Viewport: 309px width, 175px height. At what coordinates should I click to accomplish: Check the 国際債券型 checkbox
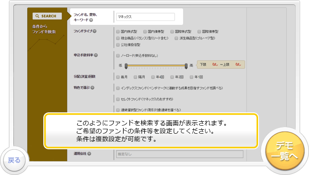click(x=199, y=32)
